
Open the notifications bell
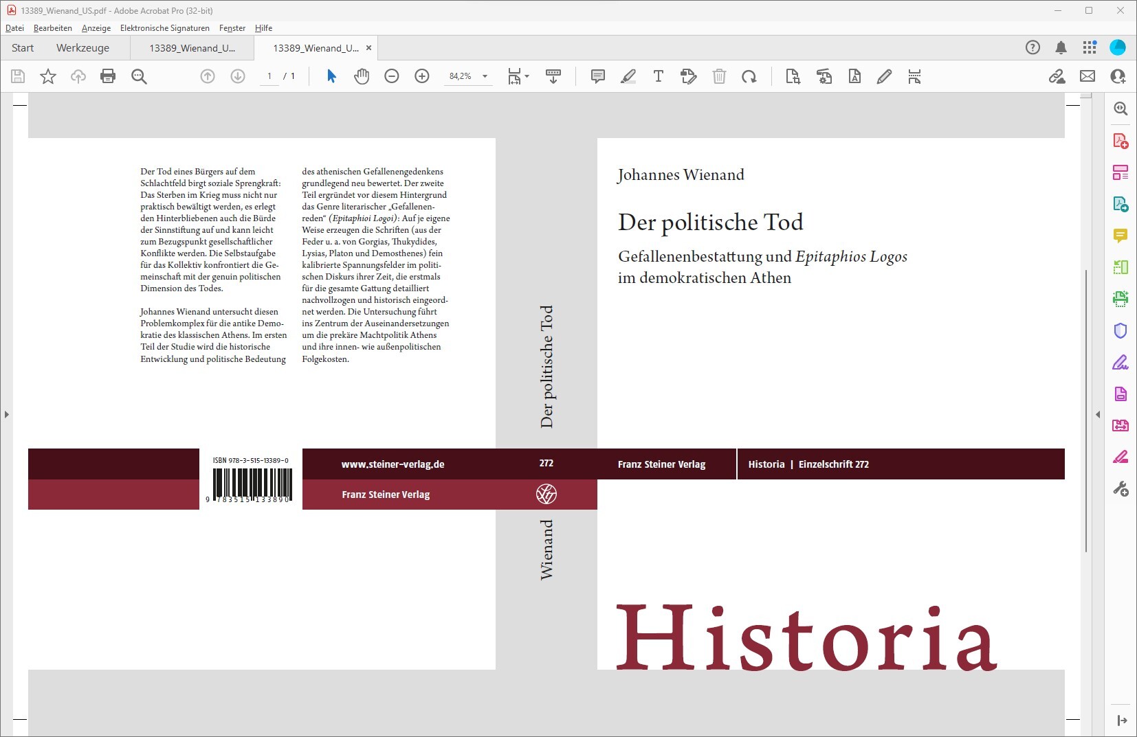1061,47
